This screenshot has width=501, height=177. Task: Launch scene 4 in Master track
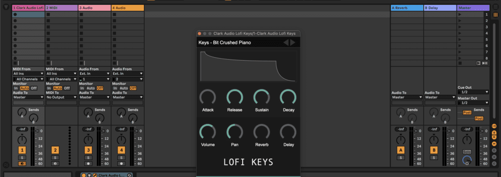(460, 33)
